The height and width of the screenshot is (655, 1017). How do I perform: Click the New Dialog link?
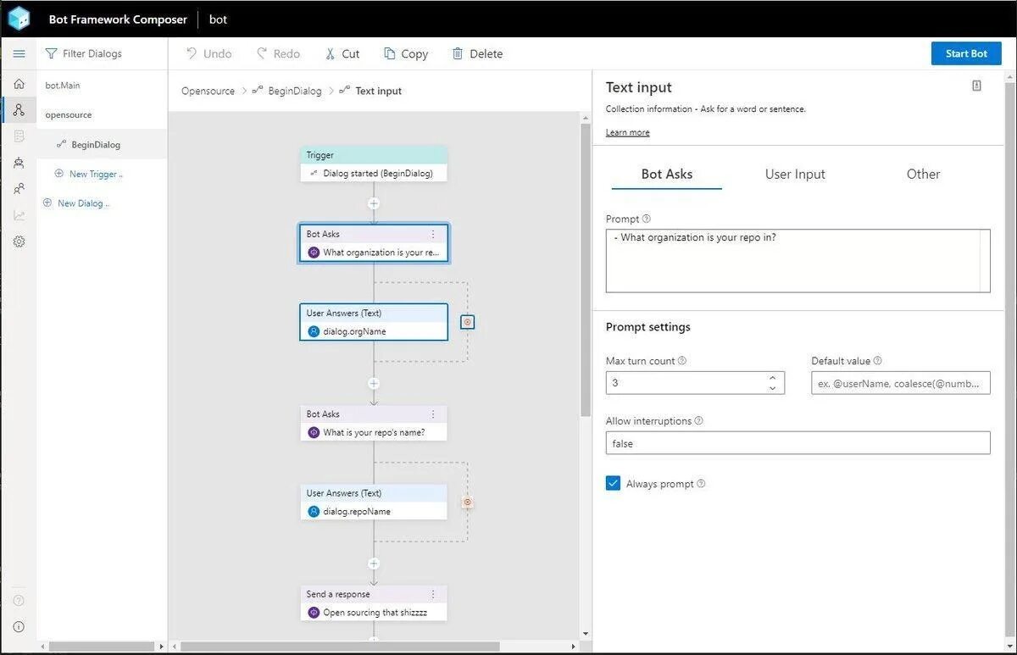tap(83, 203)
